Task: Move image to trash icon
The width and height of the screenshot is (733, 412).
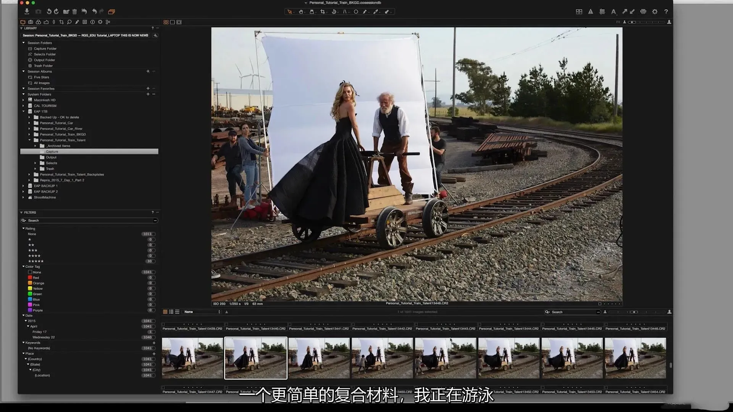Action: pos(74,12)
